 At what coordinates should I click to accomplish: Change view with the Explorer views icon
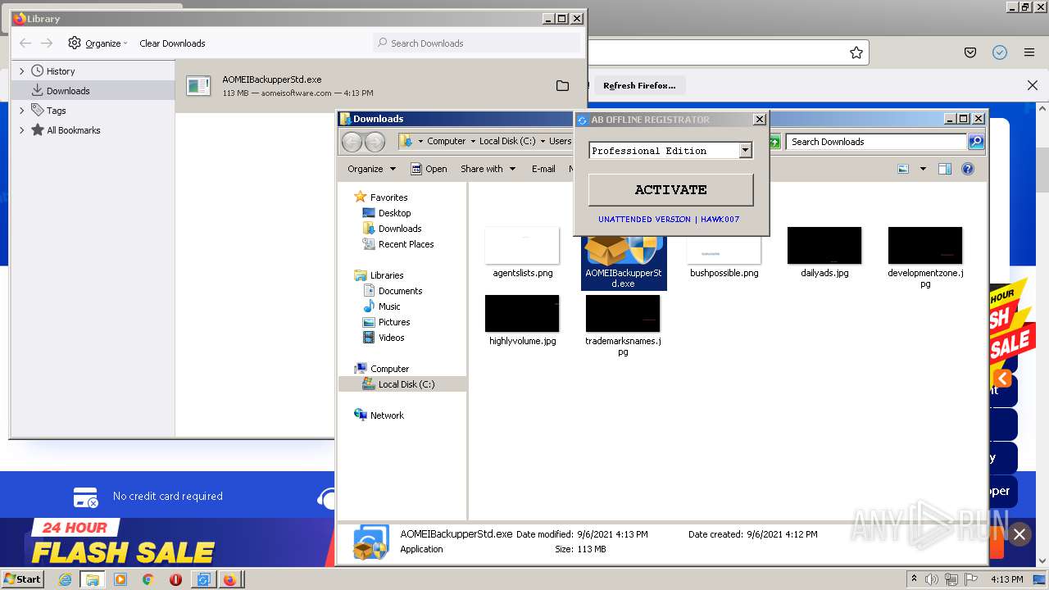(903, 169)
